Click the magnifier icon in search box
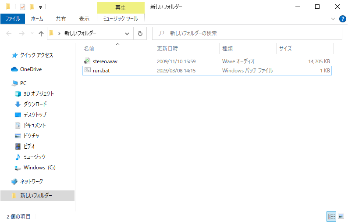Image resolution: width=348 pixels, height=222 pixels. point(161,33)
